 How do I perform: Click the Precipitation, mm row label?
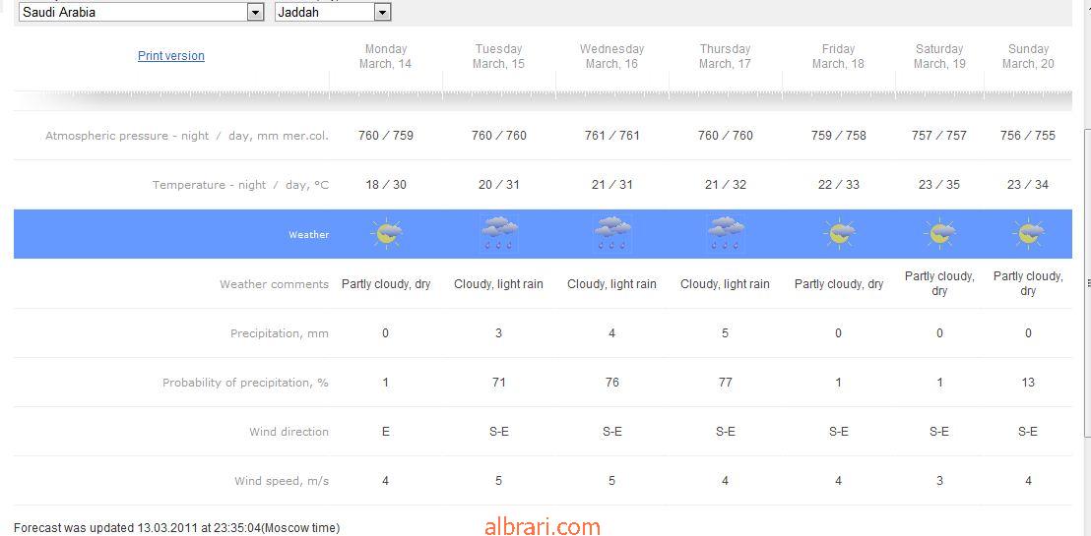[x=280, y=333]
